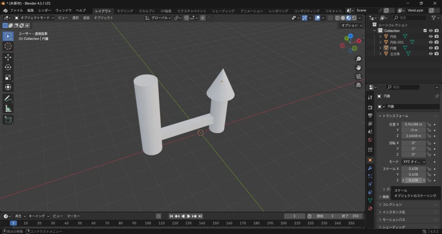Click the timeline playhead at frame 1
Viewport: 442px width, 234px height.
[13, 223]
